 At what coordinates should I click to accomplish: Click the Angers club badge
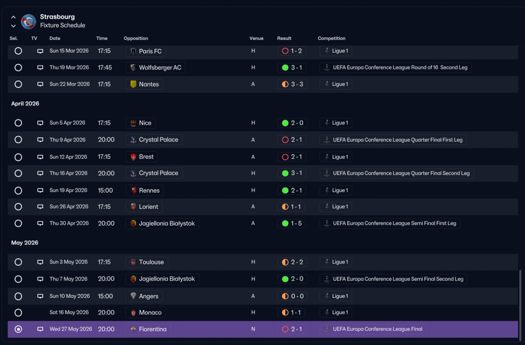pos(133,296)
